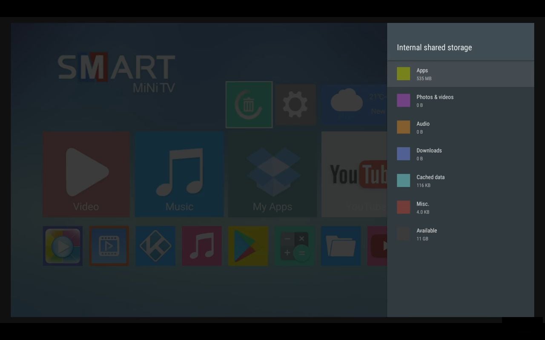Open the Music tile
Viewport: 545px width, 340px height.
179,174
